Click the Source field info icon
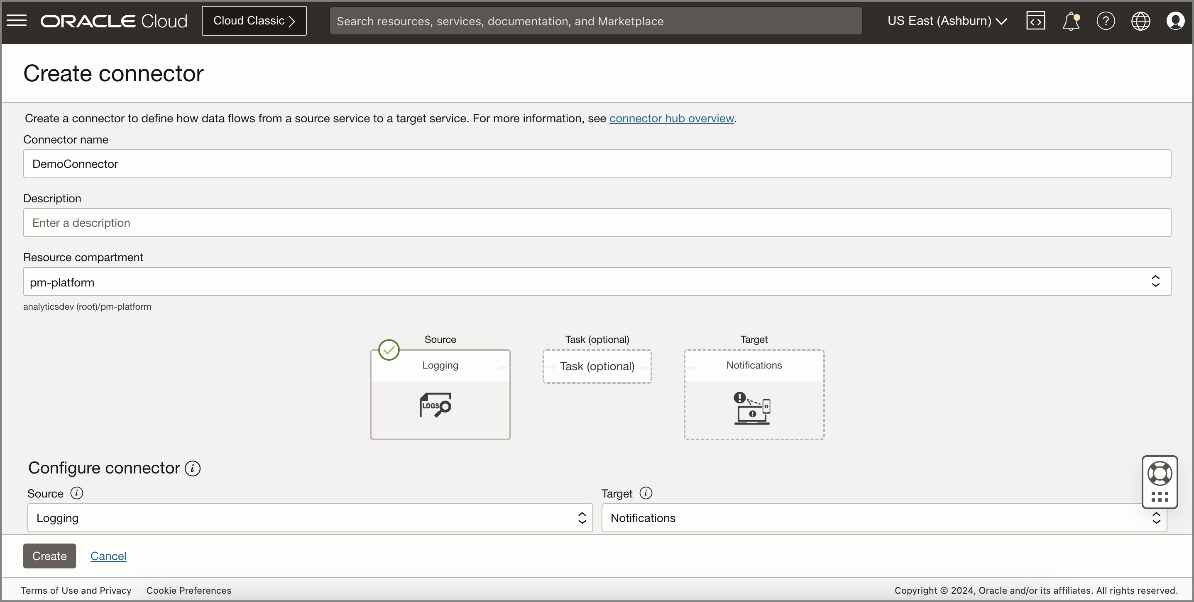The height and width of the screenshot is (602, 1194). (x=76, y=493)
